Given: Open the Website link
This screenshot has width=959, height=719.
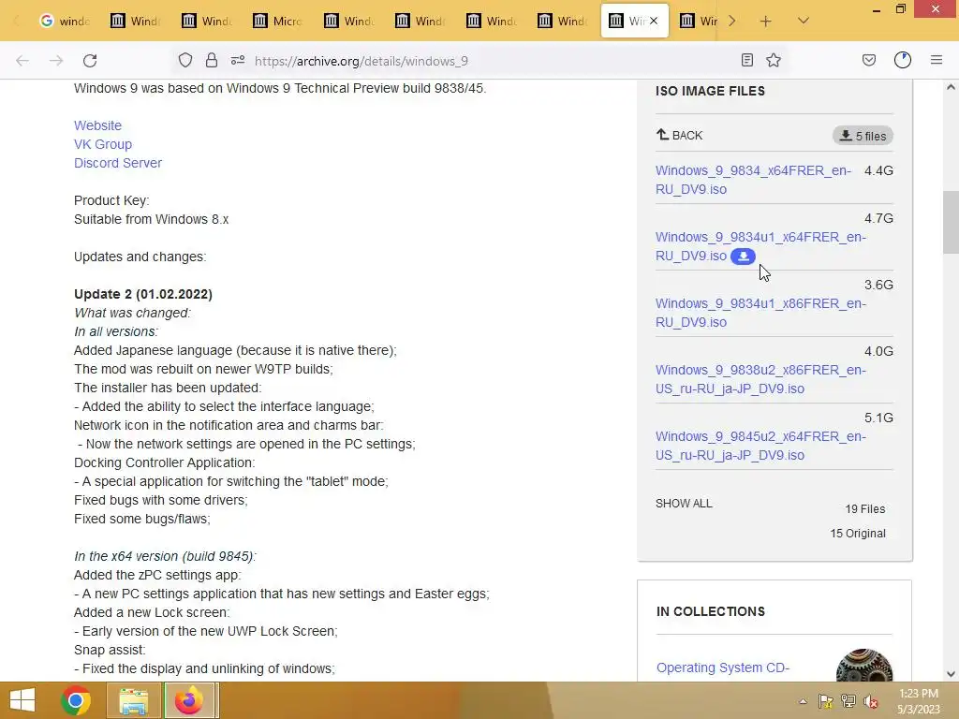Looking at the screenshot, I should tap(97, 125).
